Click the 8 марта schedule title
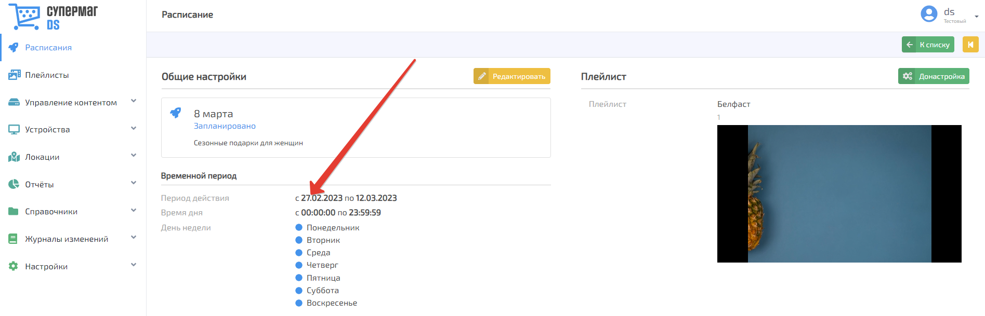 pos(213,114)
